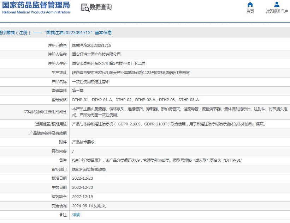
Task: Select approval department 国家药品监督管理局 in table
Action: 89,169
